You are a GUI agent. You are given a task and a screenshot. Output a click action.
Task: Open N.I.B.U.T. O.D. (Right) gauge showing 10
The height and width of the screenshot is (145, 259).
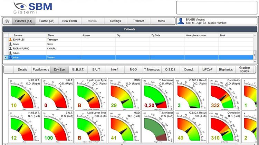coord(24,94)
